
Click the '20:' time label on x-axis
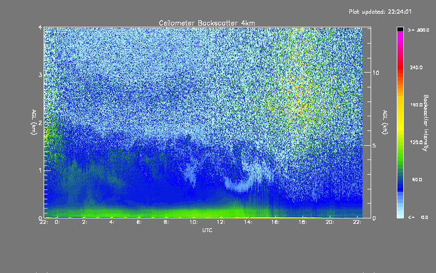pyautogui.click(x=330, y=222)
